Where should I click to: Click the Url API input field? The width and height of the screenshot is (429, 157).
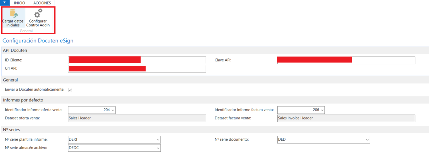pyautogui.click(x=137, y=68)
